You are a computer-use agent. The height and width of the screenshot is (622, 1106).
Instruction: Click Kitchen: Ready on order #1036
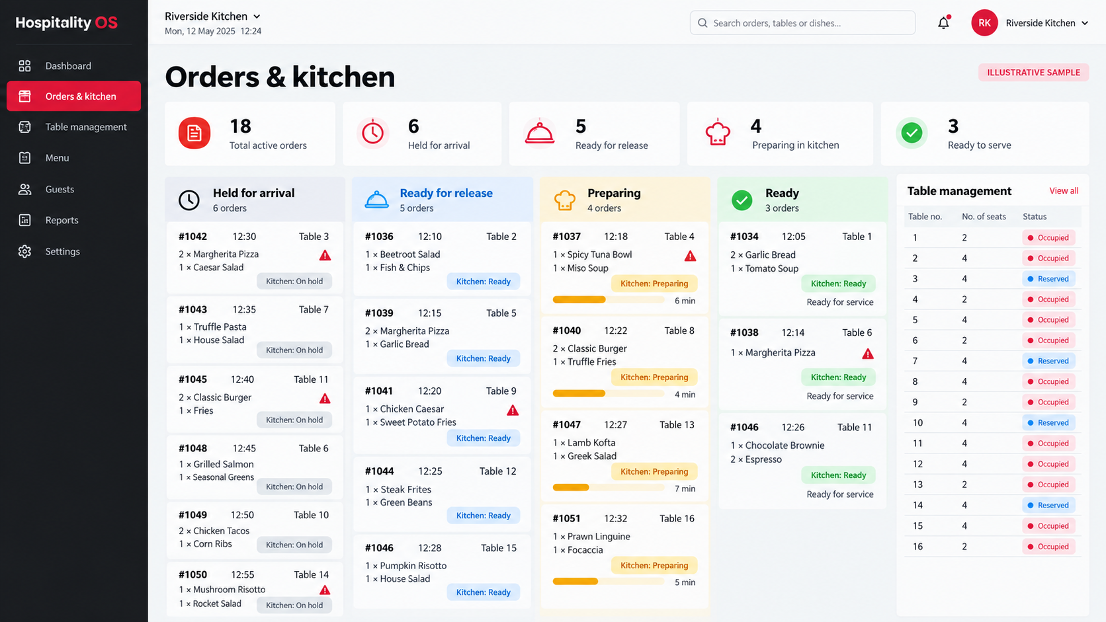pos(484,282)
